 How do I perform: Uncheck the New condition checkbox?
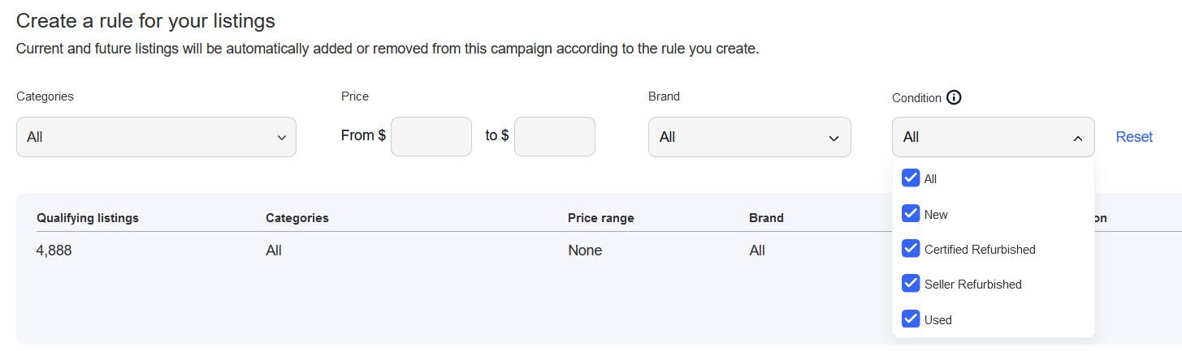[911, 214]
